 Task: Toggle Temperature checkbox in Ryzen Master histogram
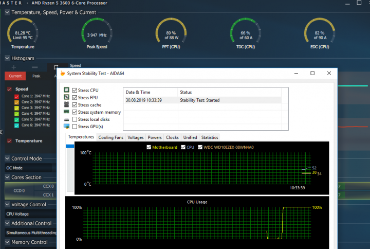coord(9,141)
